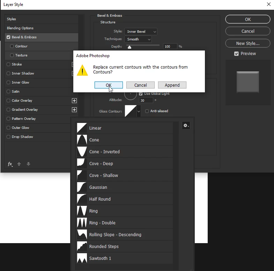The image size is (274, 271).
Task: Click Cancel in the Adobe Photoshop alert
Action: [140, 85]
